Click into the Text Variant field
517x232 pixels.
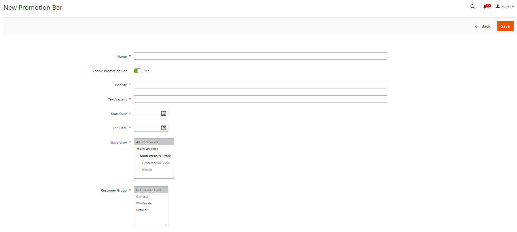click(x=260, y=99)
